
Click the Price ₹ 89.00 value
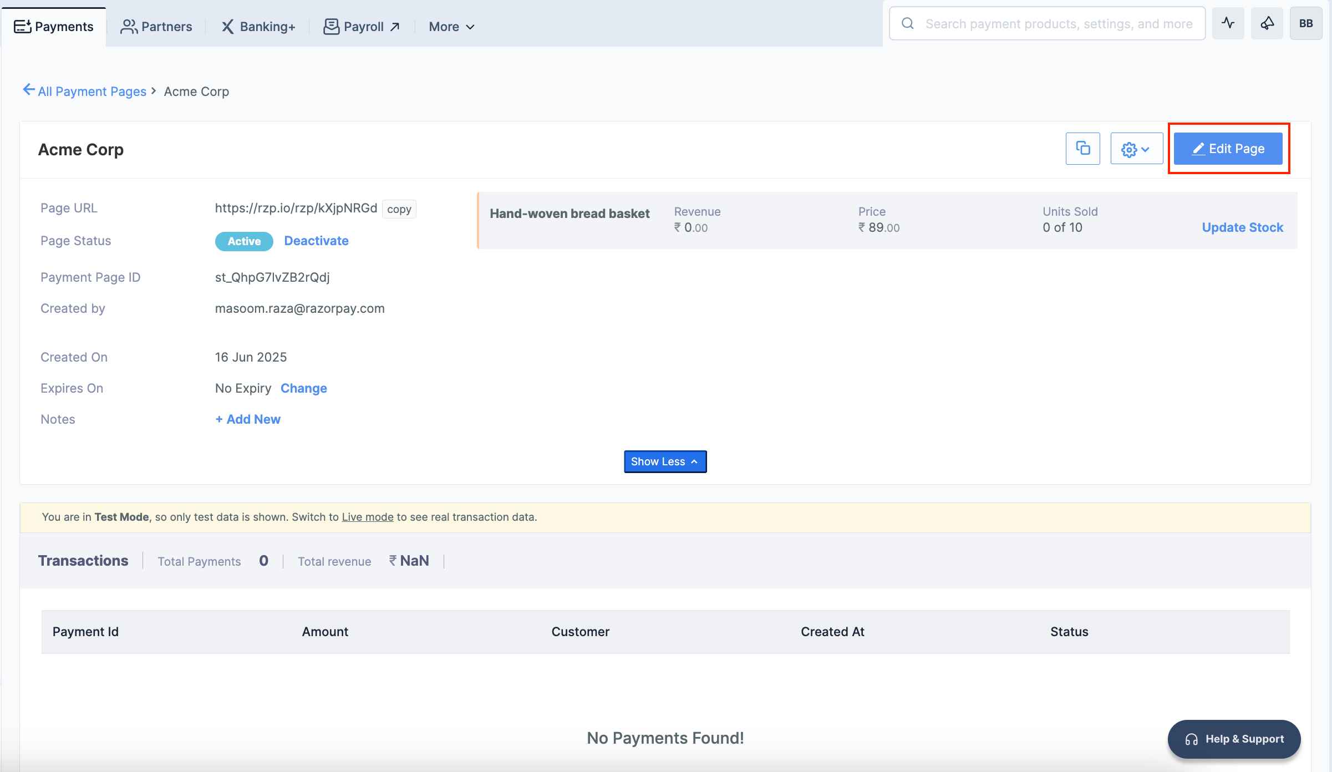[x=879, y=227]
